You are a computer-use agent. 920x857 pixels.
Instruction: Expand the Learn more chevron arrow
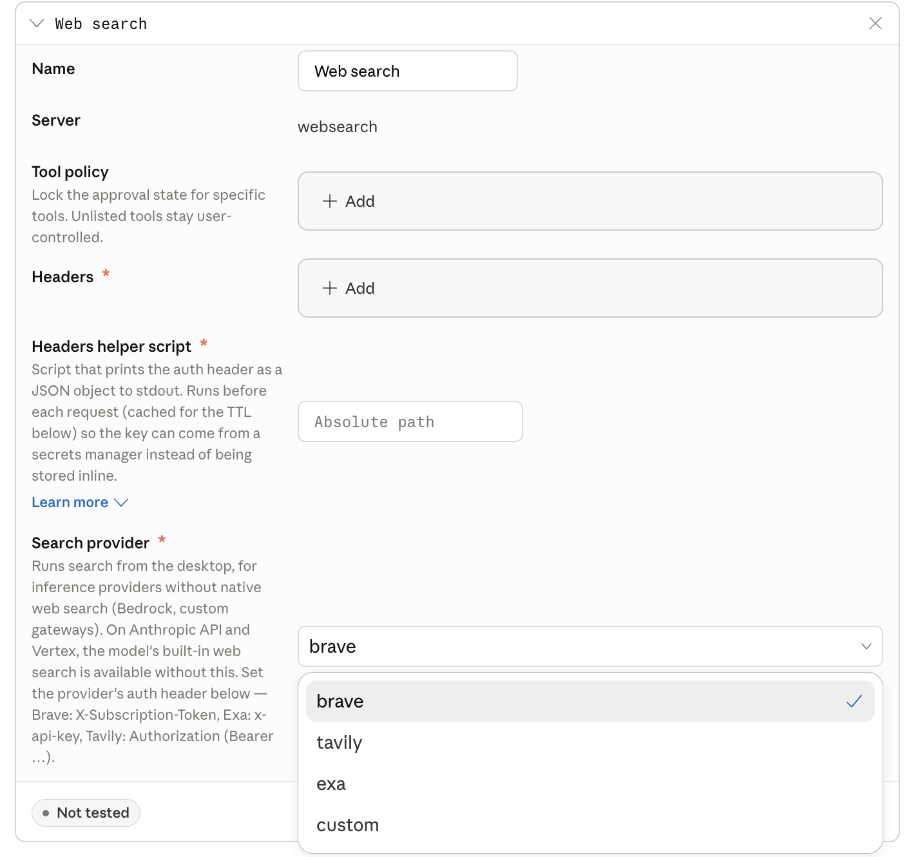tap(121, 503)
